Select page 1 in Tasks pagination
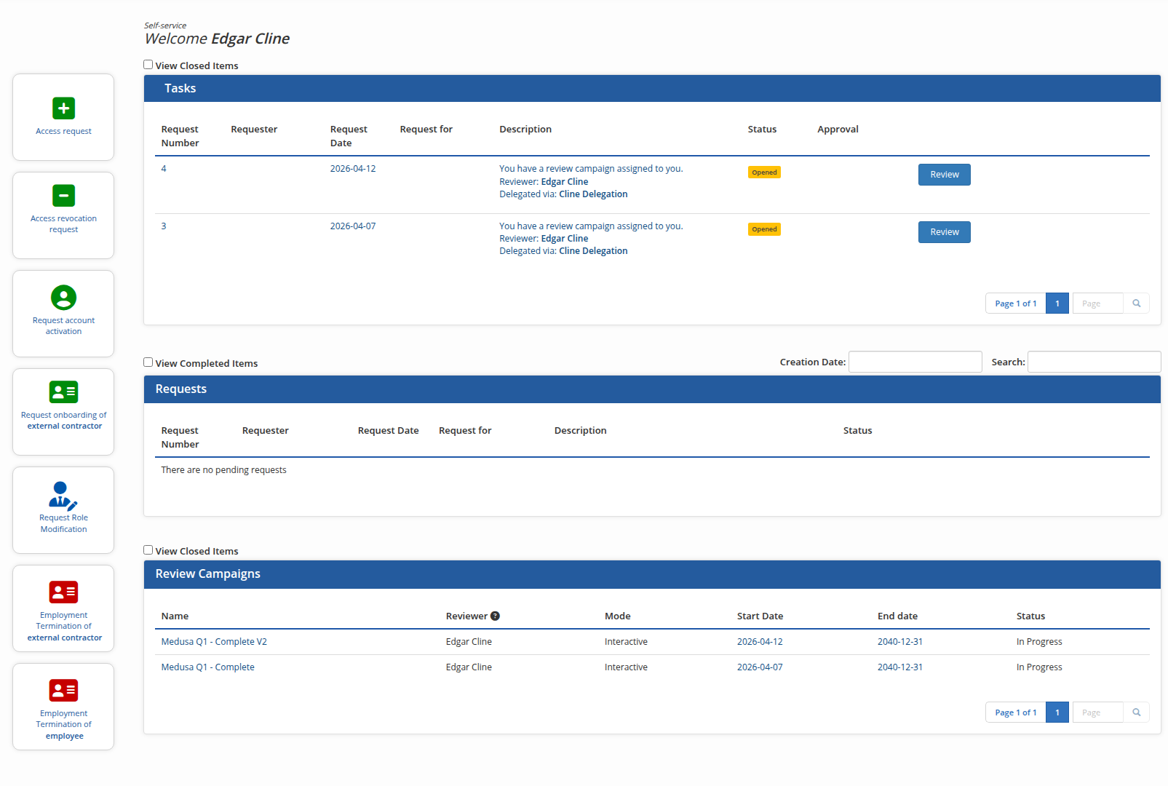The image size is (1168, 786). pyautogui.click(x=1057, y=303)
